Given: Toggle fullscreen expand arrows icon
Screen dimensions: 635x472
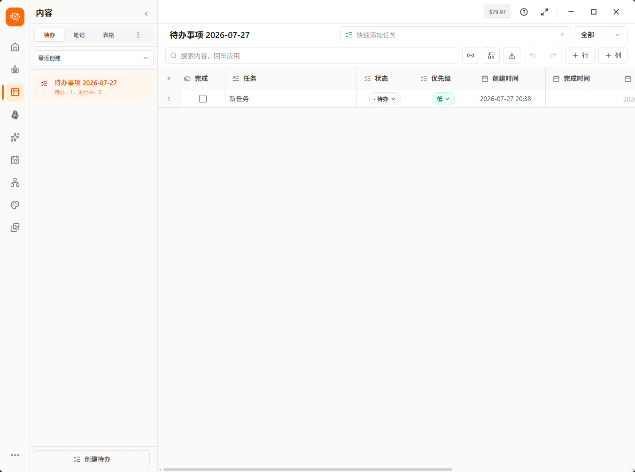Looking at the screenshot, I should pyautogui.click(x=544, y=12).
